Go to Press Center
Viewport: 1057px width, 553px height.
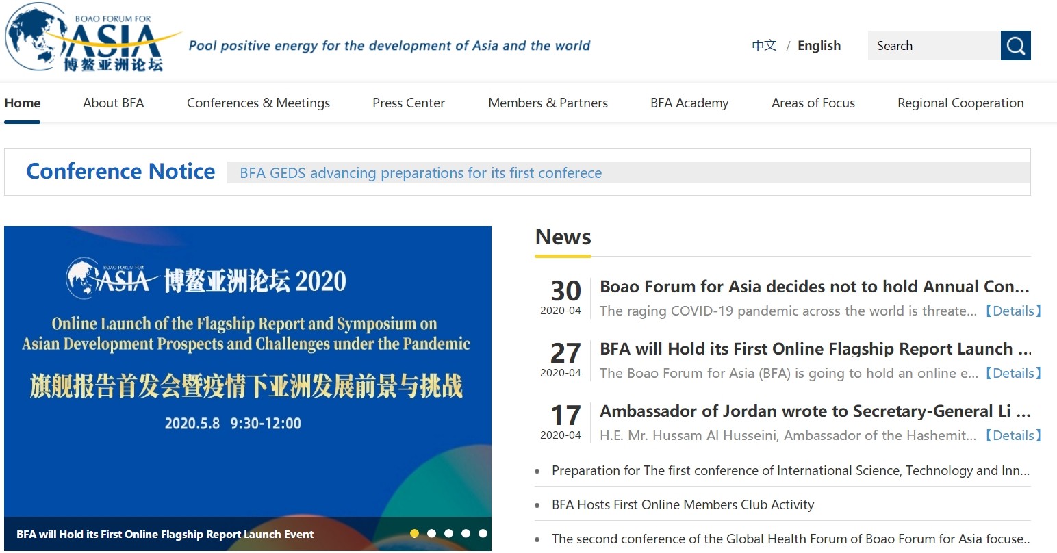click(409, 103)
